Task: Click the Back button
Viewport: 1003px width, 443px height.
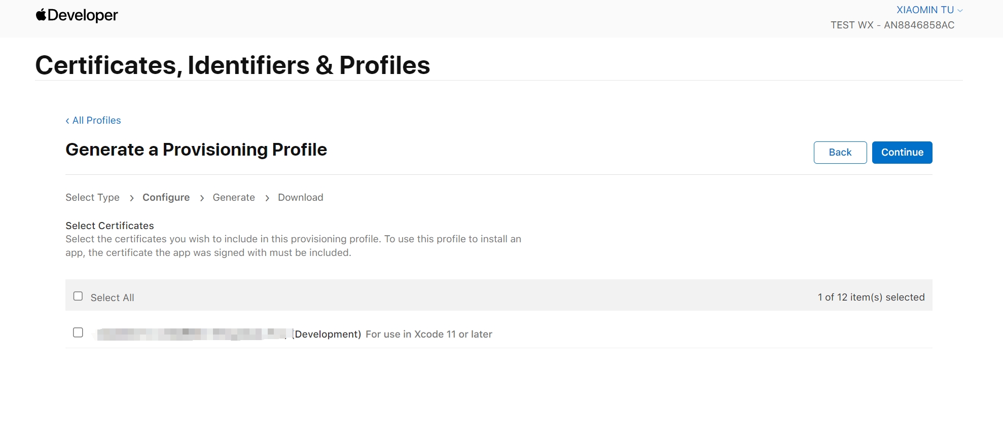Action: [840, 153]
